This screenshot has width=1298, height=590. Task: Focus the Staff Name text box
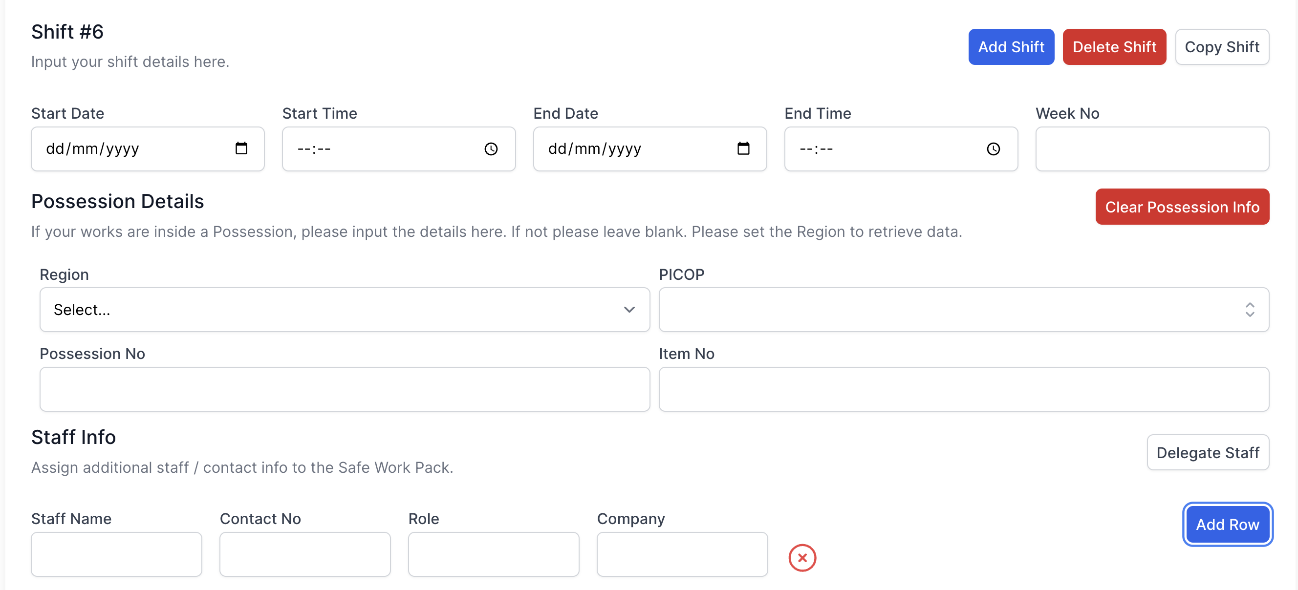[116, 554]
